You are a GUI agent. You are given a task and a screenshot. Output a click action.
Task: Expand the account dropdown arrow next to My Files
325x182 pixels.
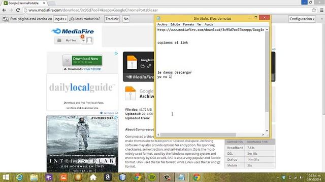pos(83,40)
